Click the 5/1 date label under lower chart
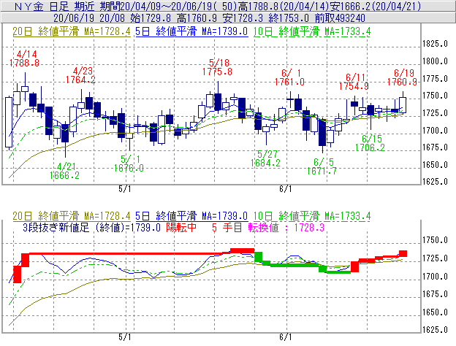The width and height of the screenshot is (456, 346). pyautogui.click(x=125, y=337)
